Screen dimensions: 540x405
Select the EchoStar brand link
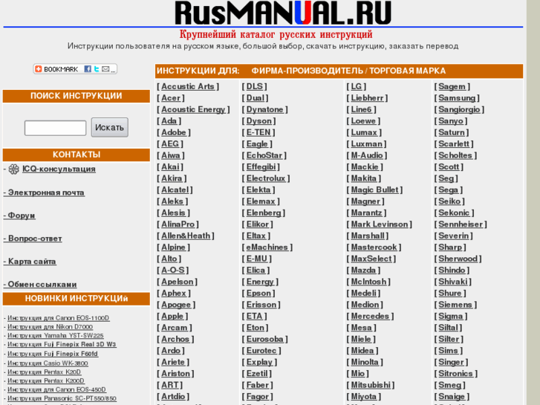pyautogui.click(x=264, y=155)
